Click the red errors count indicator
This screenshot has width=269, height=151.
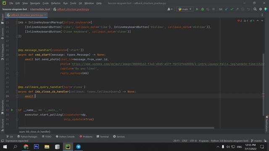coord(240,21)
